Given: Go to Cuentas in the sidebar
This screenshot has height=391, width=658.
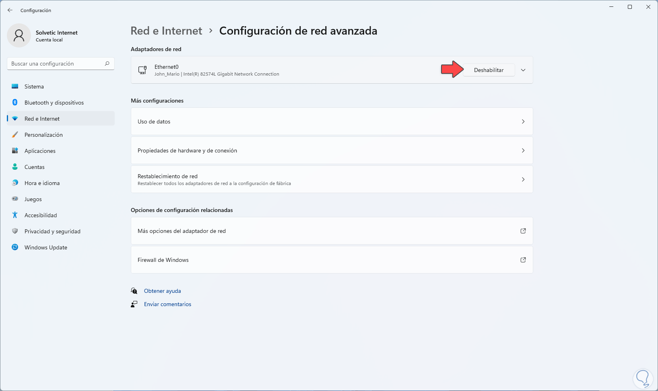Looking at the screenshot, I should click(35, 167).
